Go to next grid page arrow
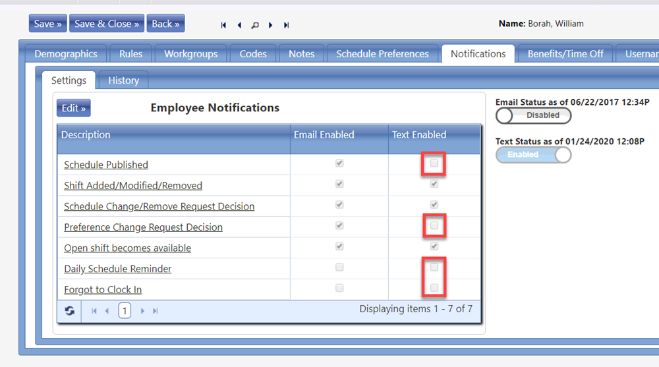The image size is (659, 367). point(142,311)
